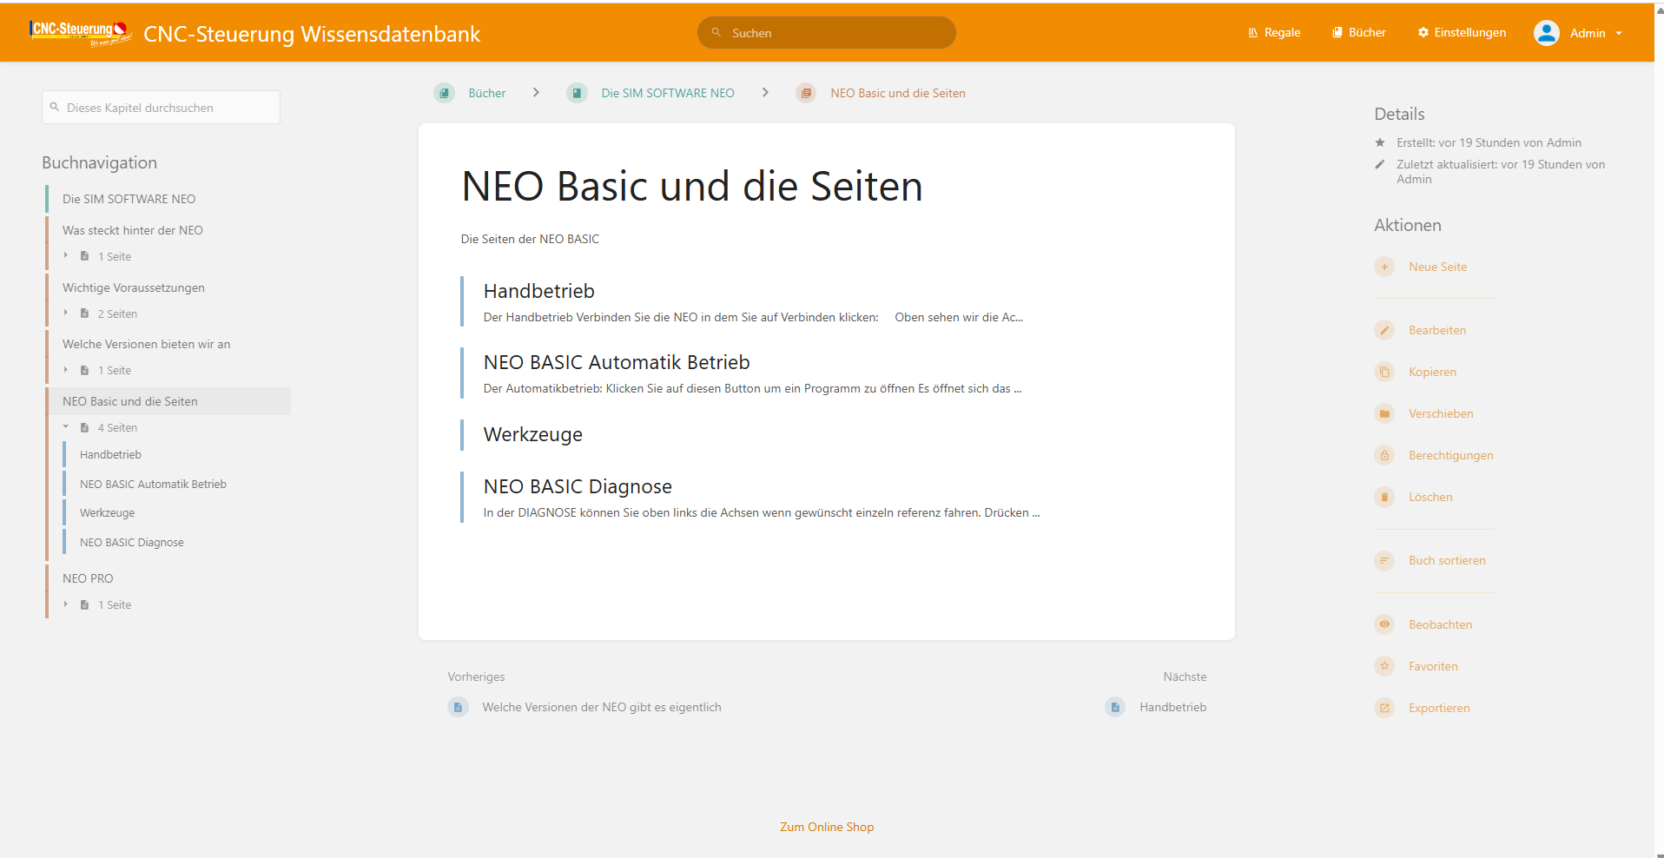
Task: Go to previous page Welche Versionen der NEO
Action: click(x=602, y=707)
